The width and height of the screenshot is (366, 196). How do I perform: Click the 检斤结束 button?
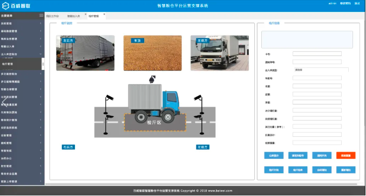(298, 170)
